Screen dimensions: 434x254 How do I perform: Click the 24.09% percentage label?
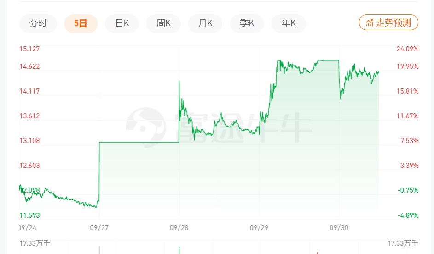pyautogui.click(x=407, y=50)
